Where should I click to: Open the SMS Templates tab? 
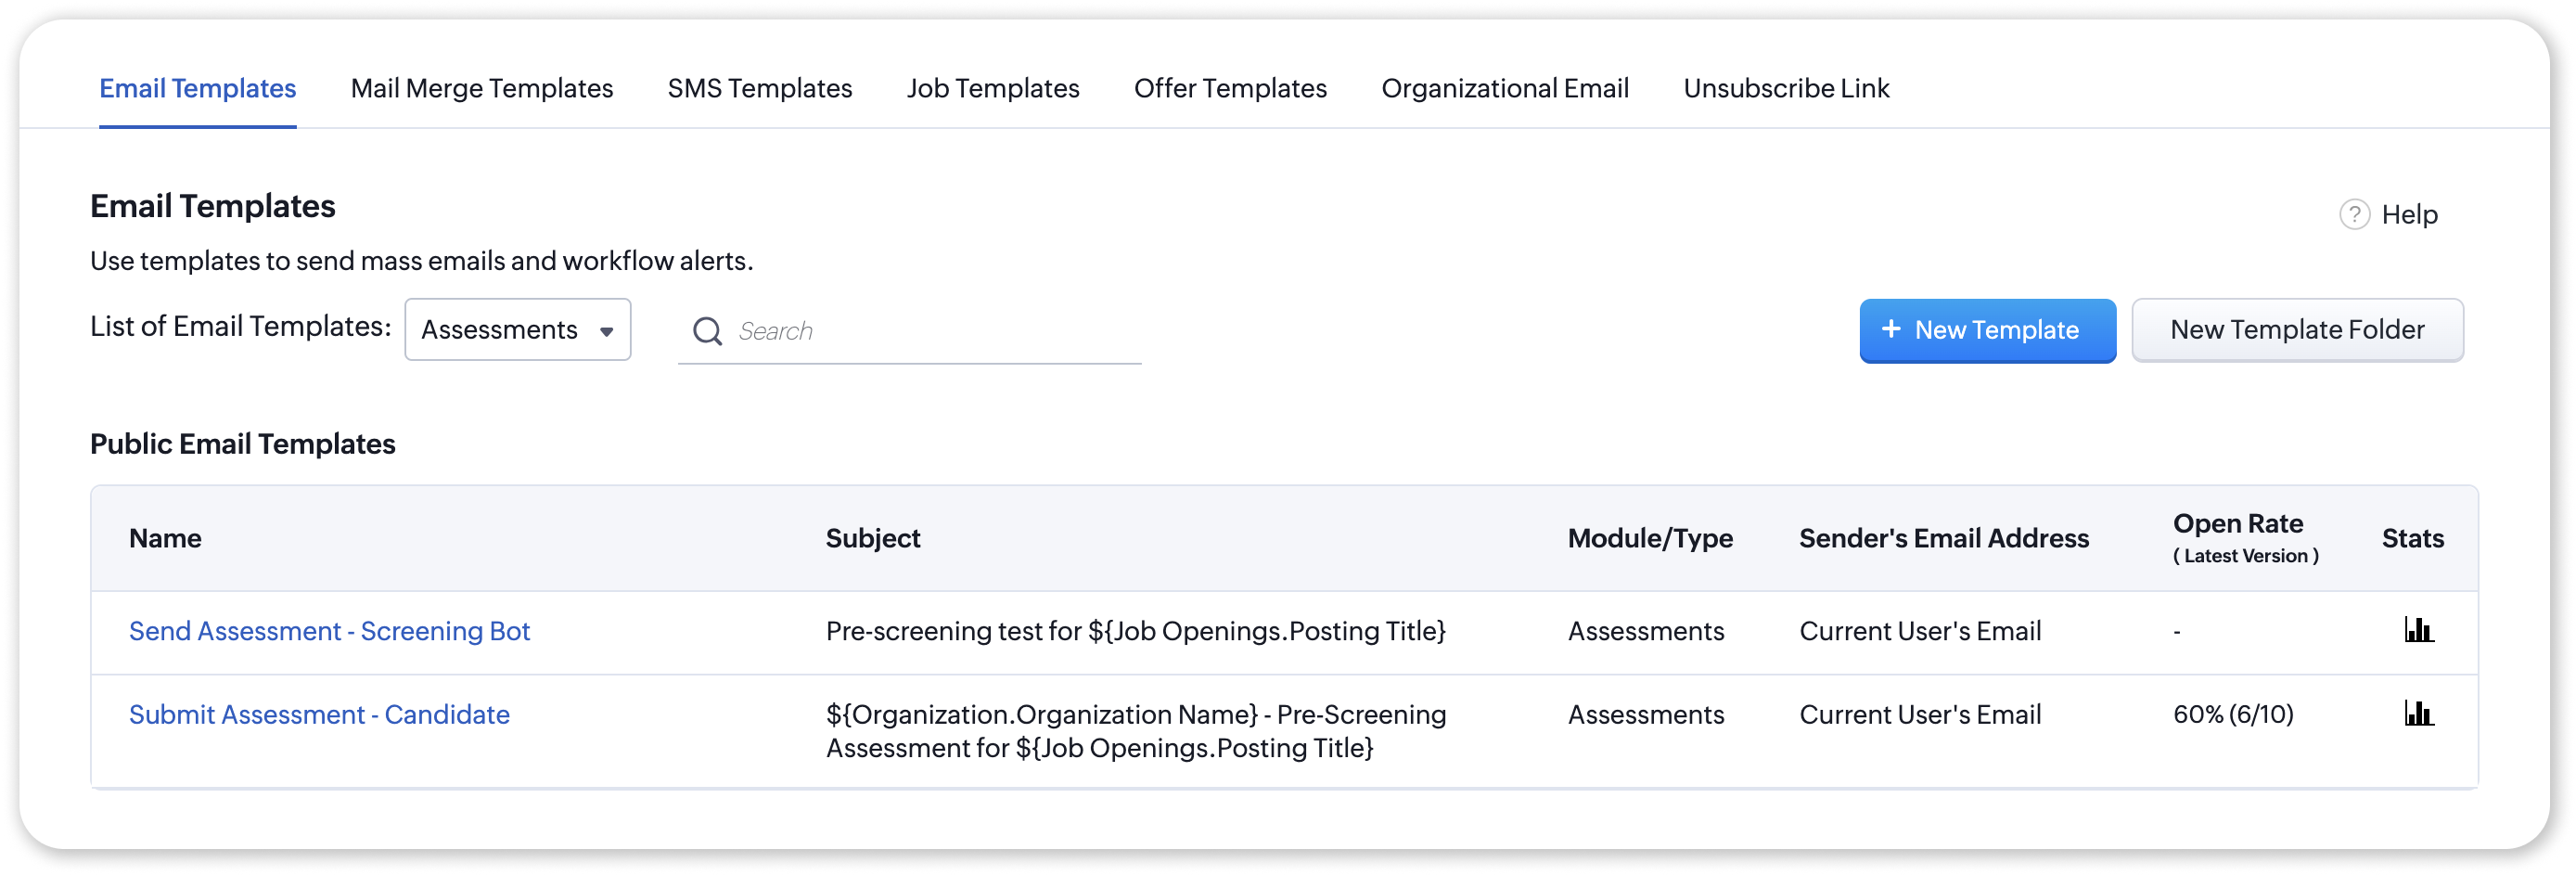(760, 89)
